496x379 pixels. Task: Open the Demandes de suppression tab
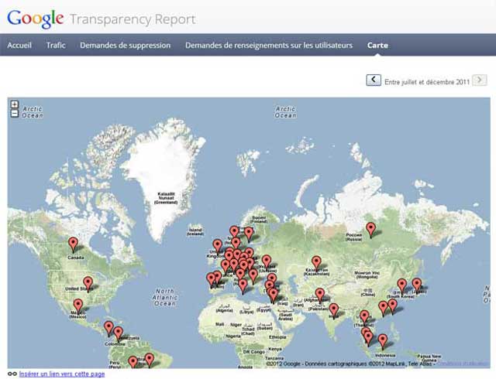click(126, 45)
